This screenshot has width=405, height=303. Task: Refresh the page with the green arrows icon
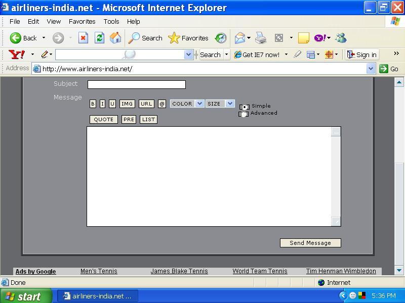pyautogui.click(x=99, y=38)
